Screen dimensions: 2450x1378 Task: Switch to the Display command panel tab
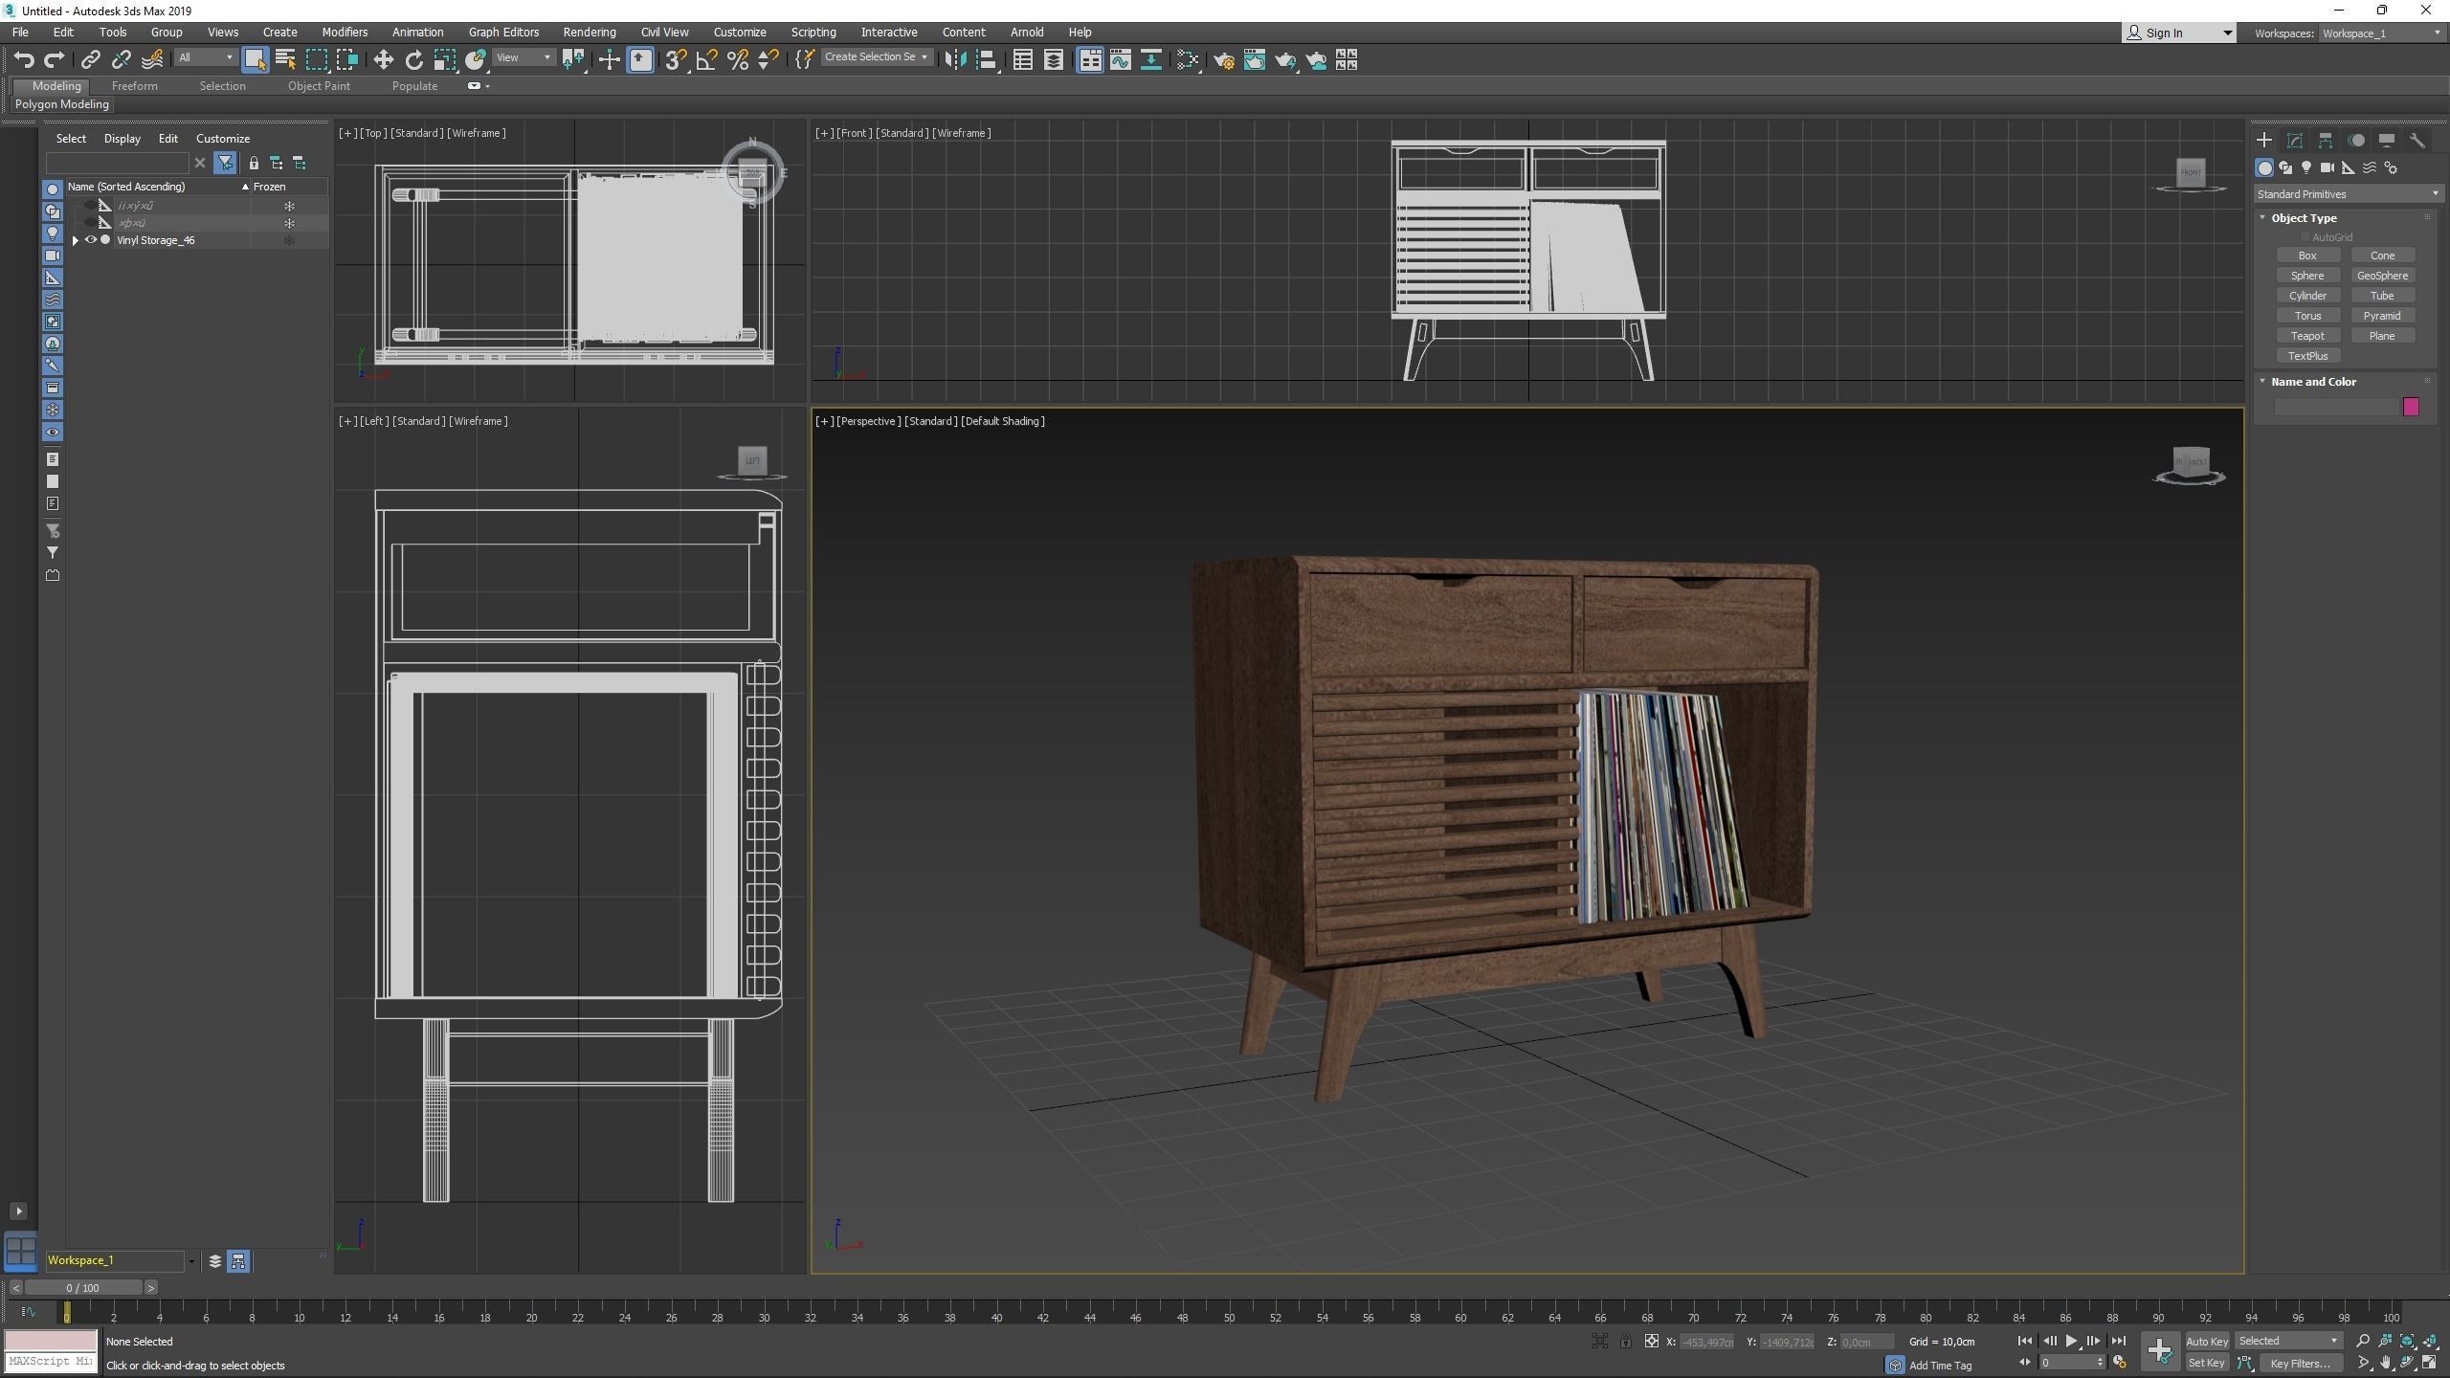coord(2386,140)
